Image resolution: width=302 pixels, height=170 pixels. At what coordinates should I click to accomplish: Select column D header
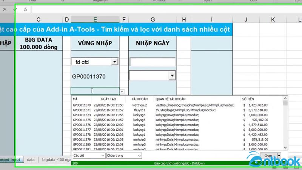[67, 20]
